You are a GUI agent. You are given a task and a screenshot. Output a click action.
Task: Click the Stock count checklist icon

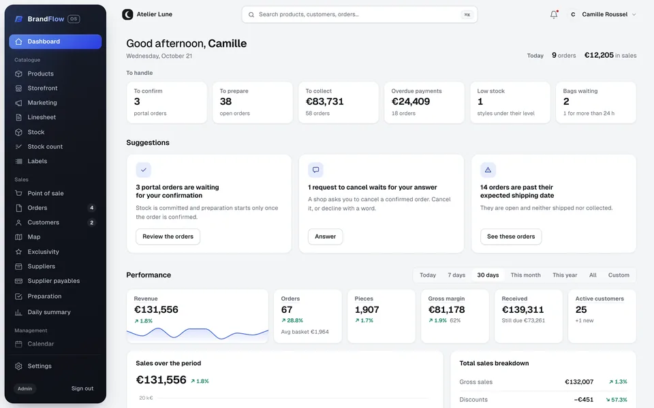18,147
